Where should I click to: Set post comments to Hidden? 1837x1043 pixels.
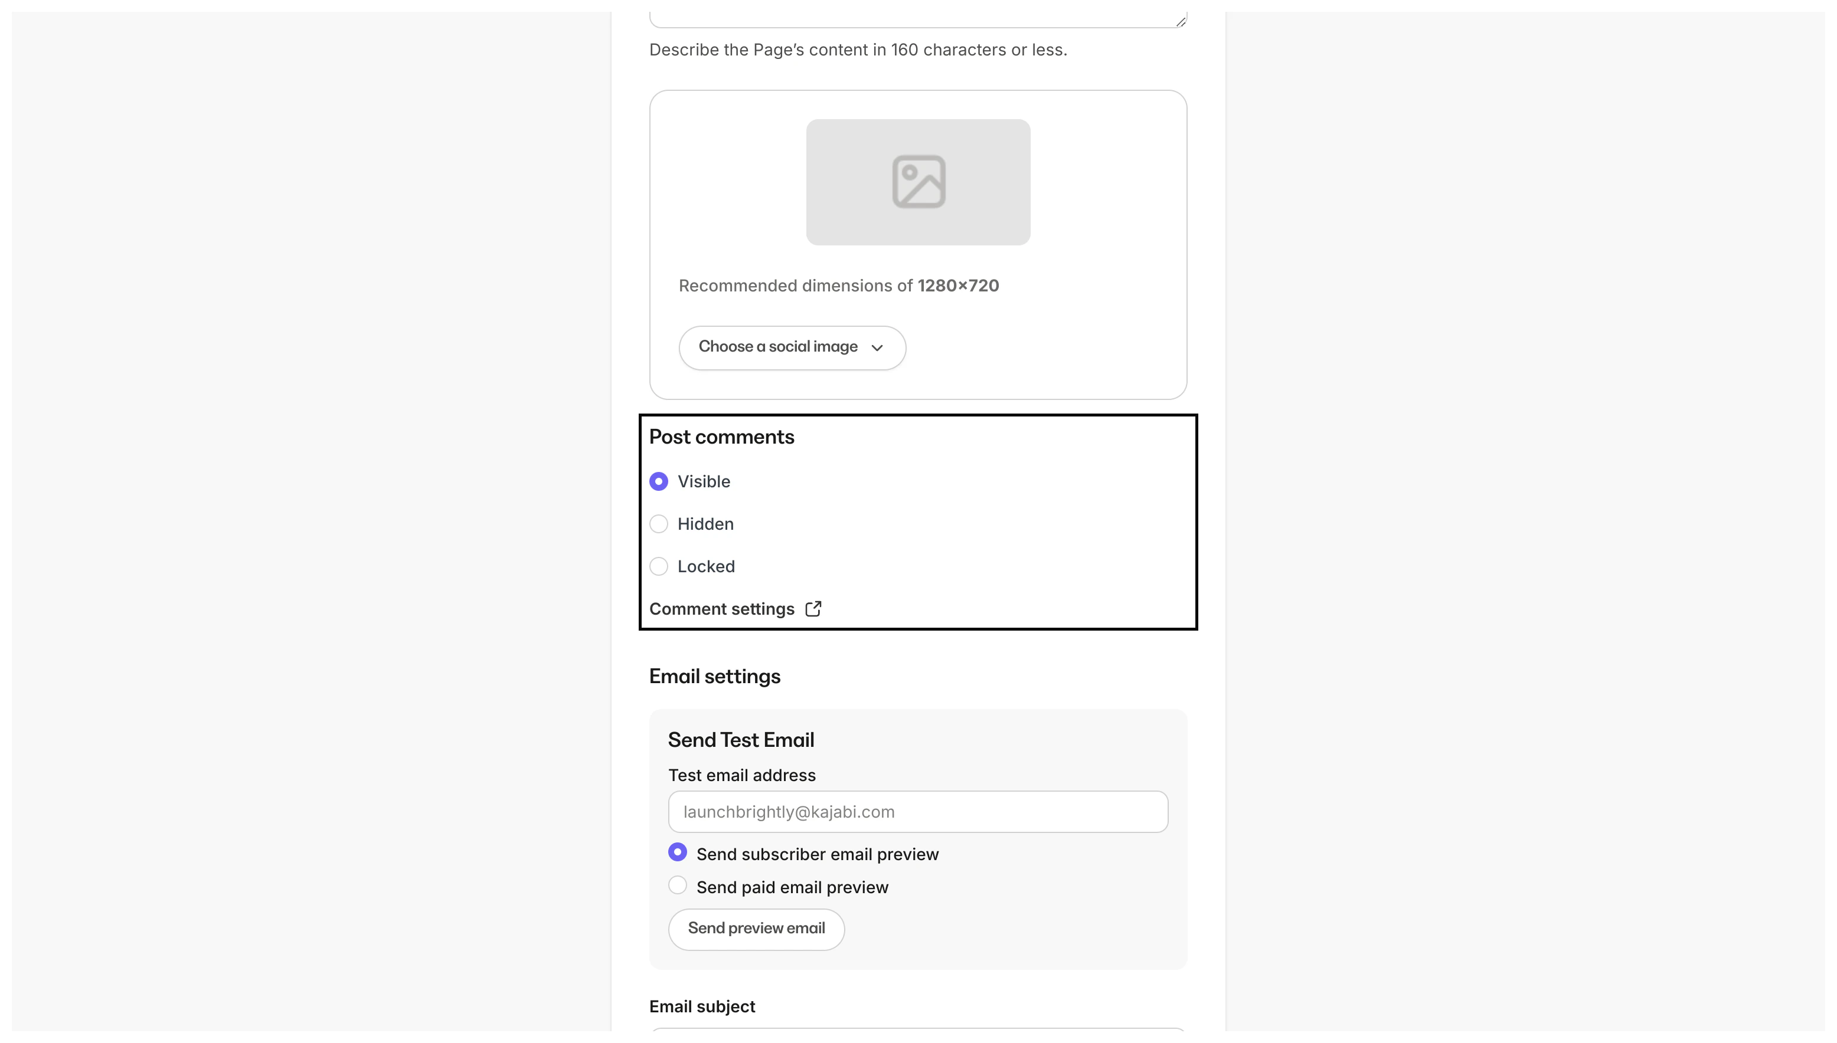tap(659, 524)
